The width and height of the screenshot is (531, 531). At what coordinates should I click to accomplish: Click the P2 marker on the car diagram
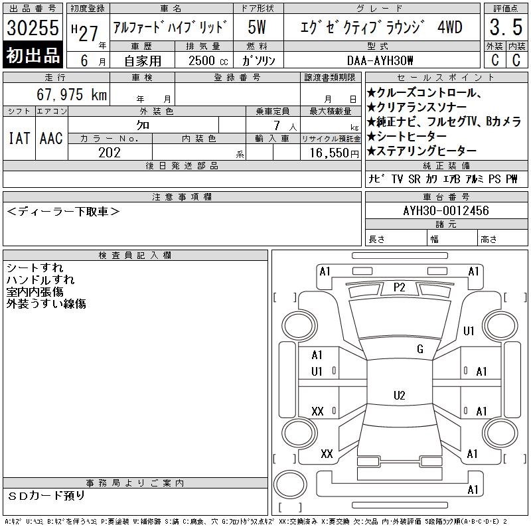pyautogui.click(x=399, y=287)
